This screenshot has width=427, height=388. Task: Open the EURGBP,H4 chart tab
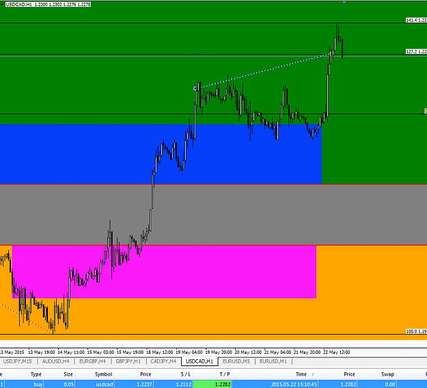pyautogui.click(x=92, y=361)
